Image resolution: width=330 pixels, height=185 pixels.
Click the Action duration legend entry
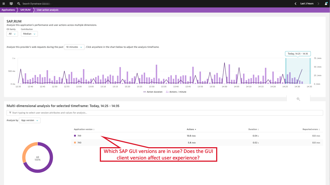(153, 92)
